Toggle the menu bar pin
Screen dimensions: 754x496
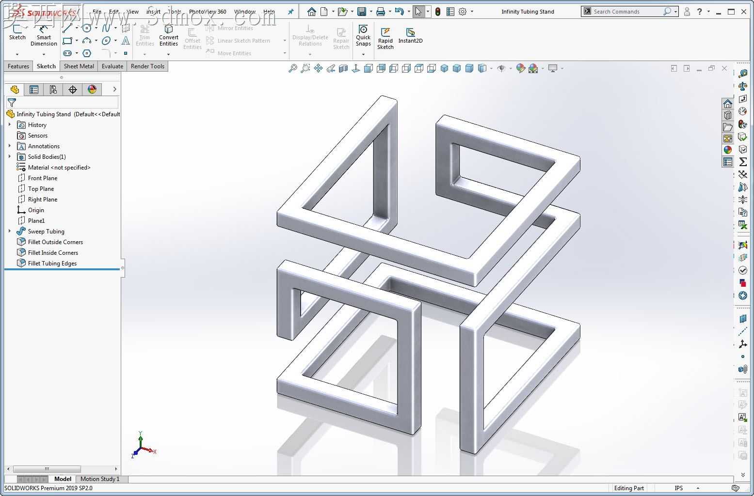point(291,12)
